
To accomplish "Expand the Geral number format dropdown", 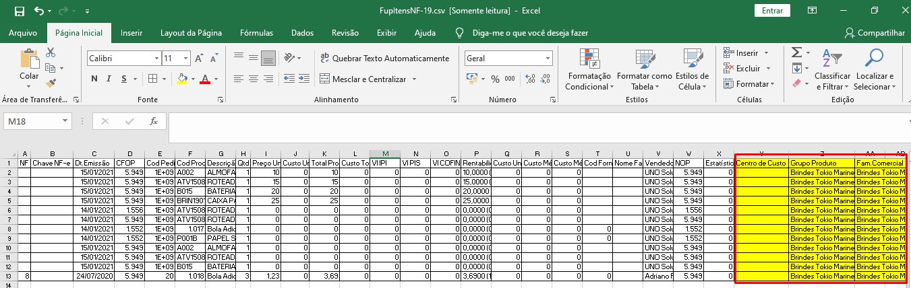I will point(548,59).
